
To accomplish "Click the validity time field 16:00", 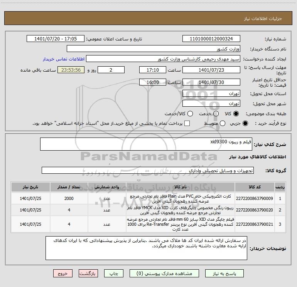I will coord(153,82).
